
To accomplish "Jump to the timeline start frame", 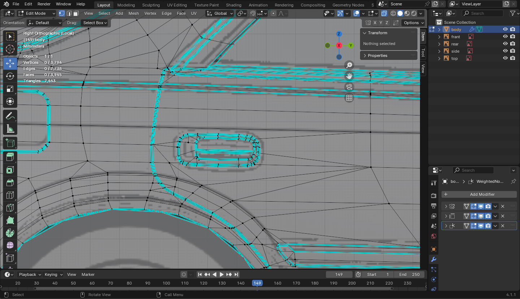I will tap(200, 274).
